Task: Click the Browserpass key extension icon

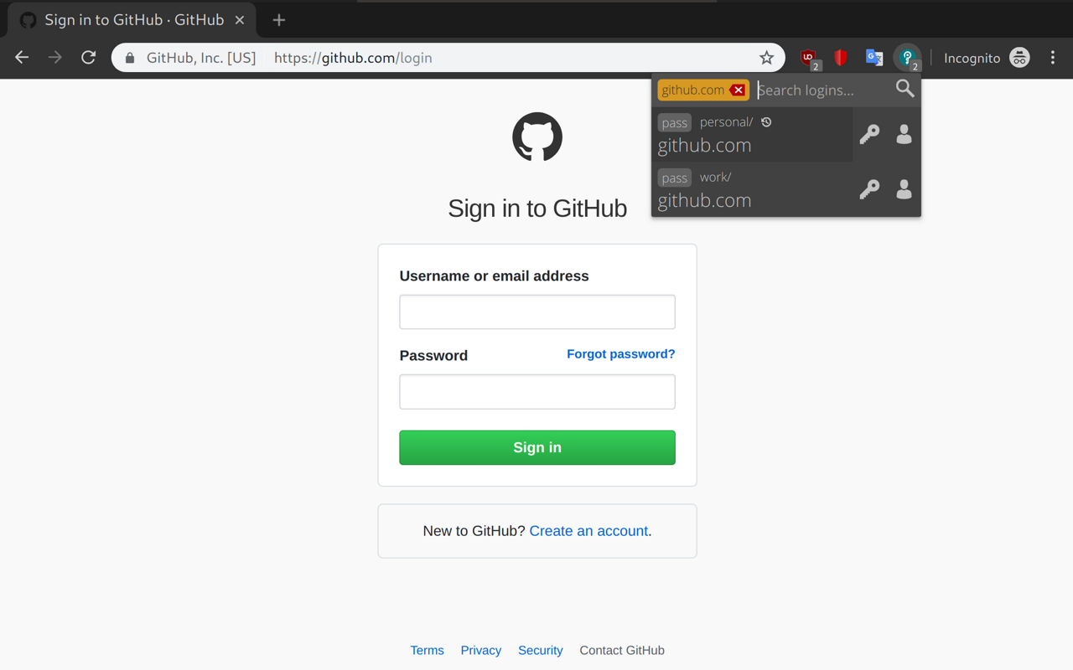Action: point(908,58)
